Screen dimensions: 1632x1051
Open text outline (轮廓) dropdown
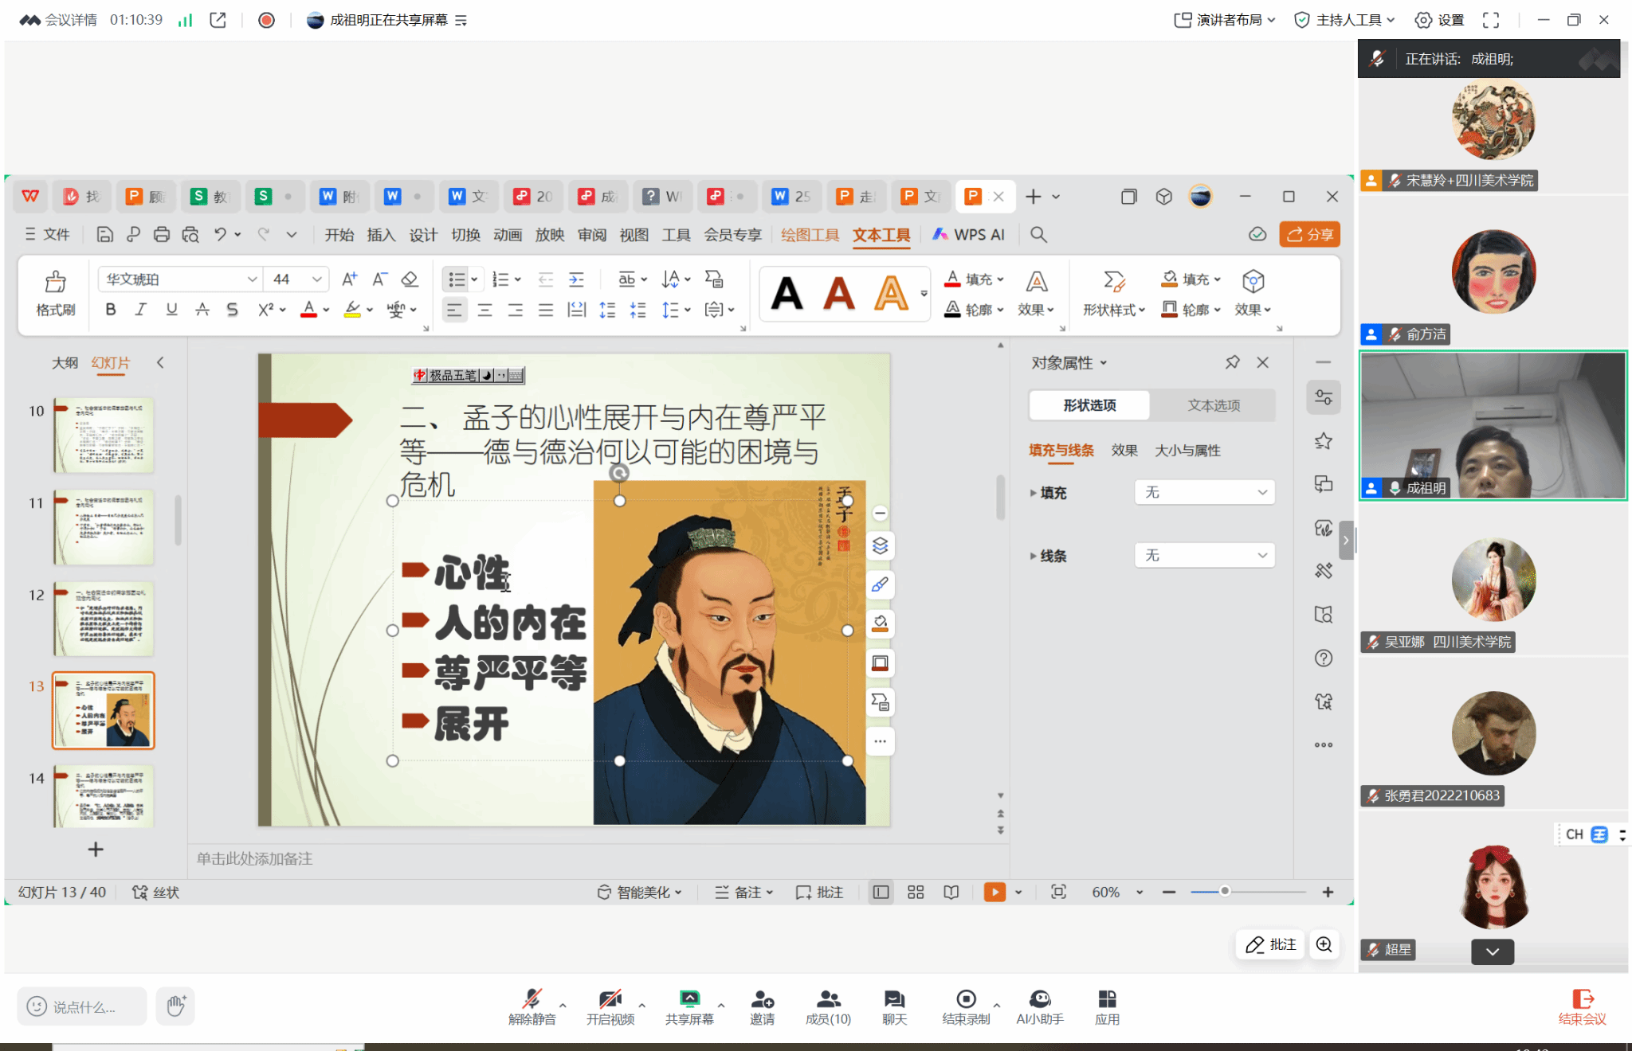pos(974,310)
